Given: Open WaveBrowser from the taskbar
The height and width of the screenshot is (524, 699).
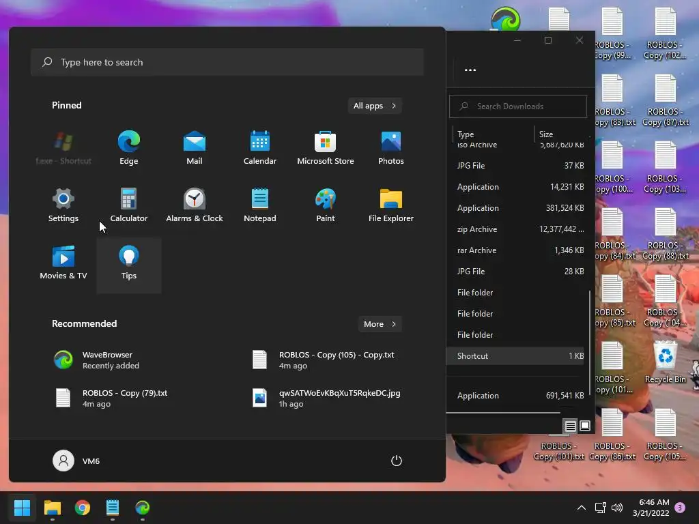Looking at the screenshot, I should (x=142, y=507).
